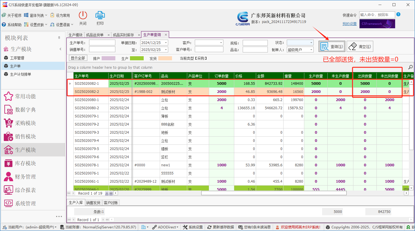
Task: Expand the 状态 combo box
Action: tap(311, 43)
